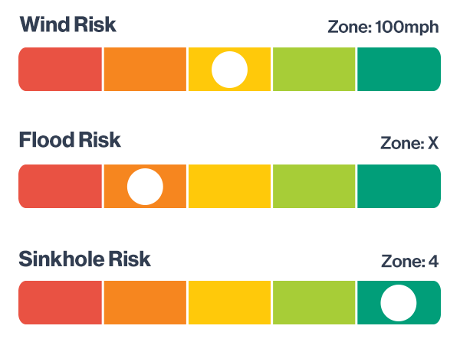Screen dimensions: 460x342
Task: Select the red segment of Flood Risk bar
Action: point(60,187)
